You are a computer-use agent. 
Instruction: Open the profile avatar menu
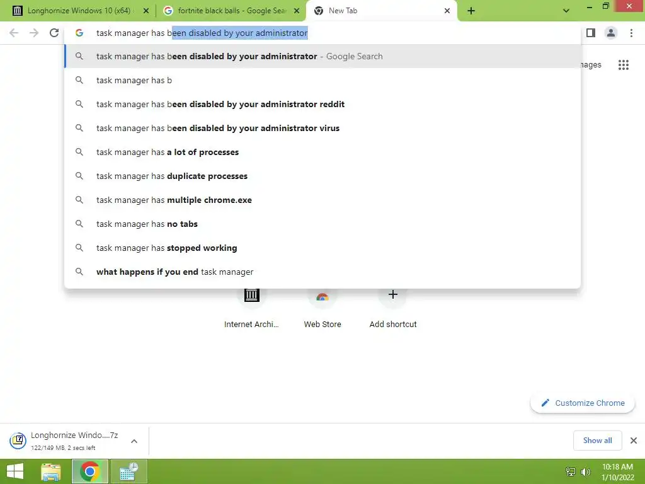611,33
